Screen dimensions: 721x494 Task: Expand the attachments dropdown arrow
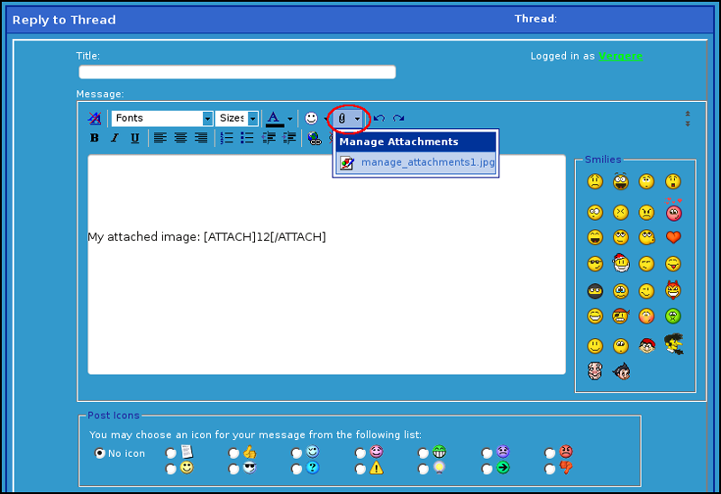357,119
